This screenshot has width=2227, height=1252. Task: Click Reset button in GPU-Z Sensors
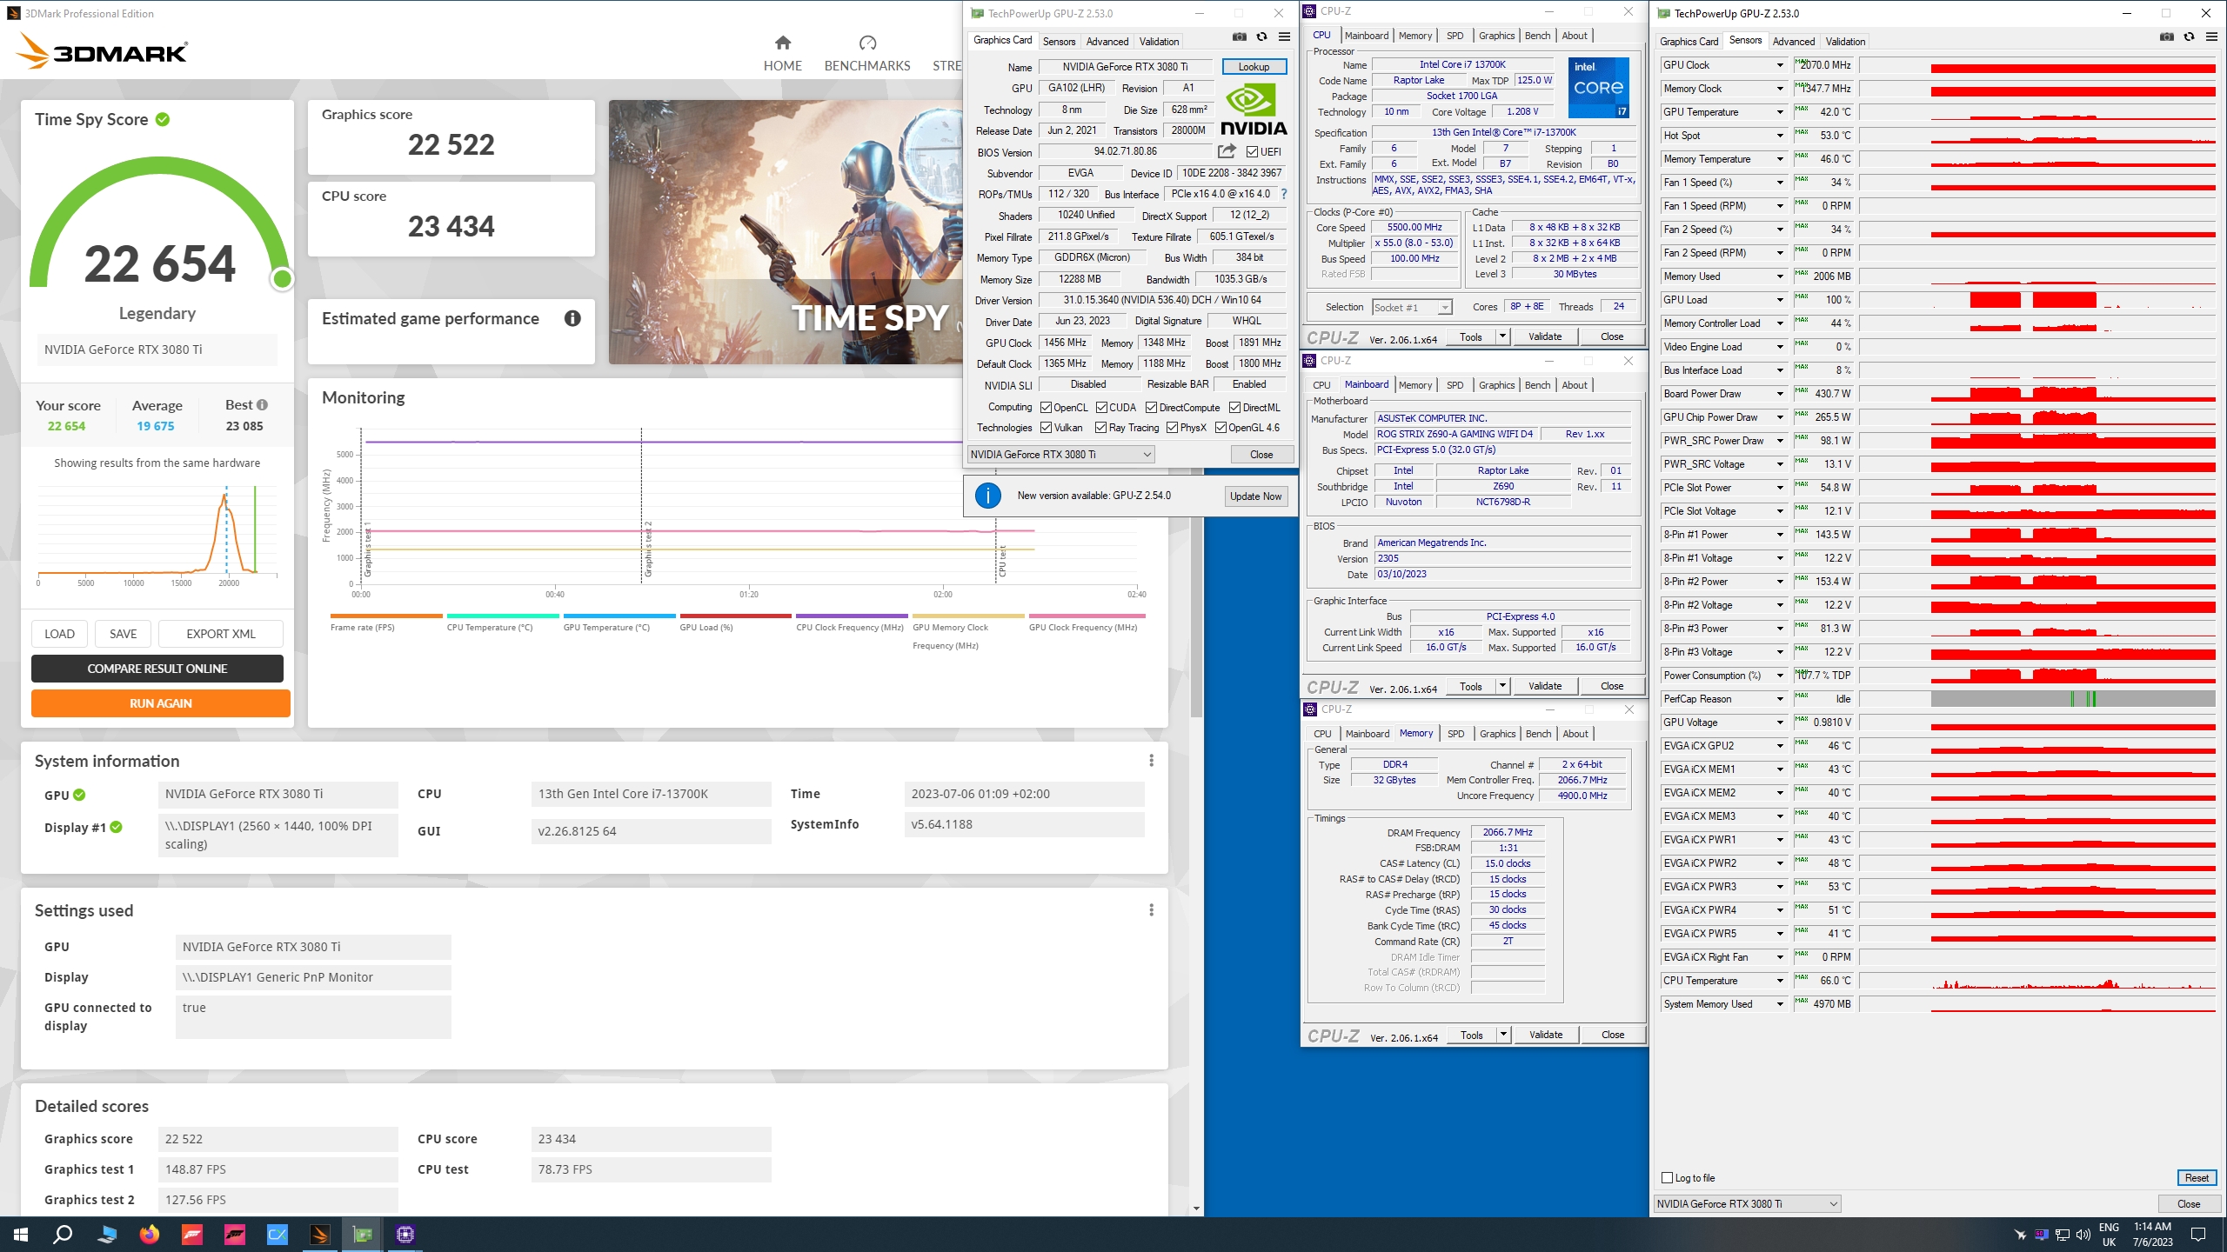(2197, 1178)
